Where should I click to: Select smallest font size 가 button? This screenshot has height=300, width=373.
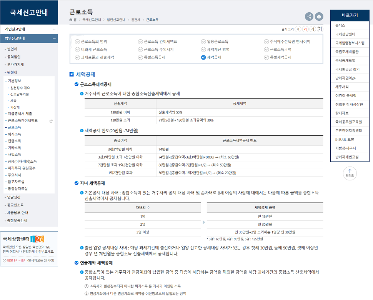(x=298, y=29)
